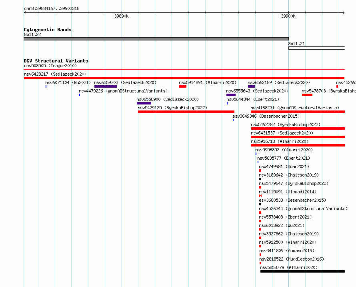Click the ruler's right arrow end

(344, 12)
